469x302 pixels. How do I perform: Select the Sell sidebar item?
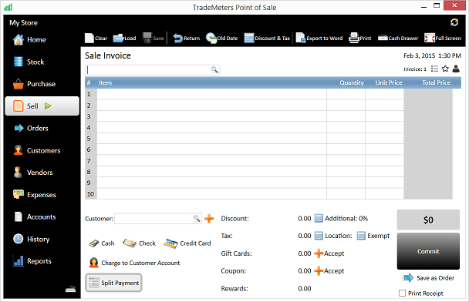(x=42, y=106)
